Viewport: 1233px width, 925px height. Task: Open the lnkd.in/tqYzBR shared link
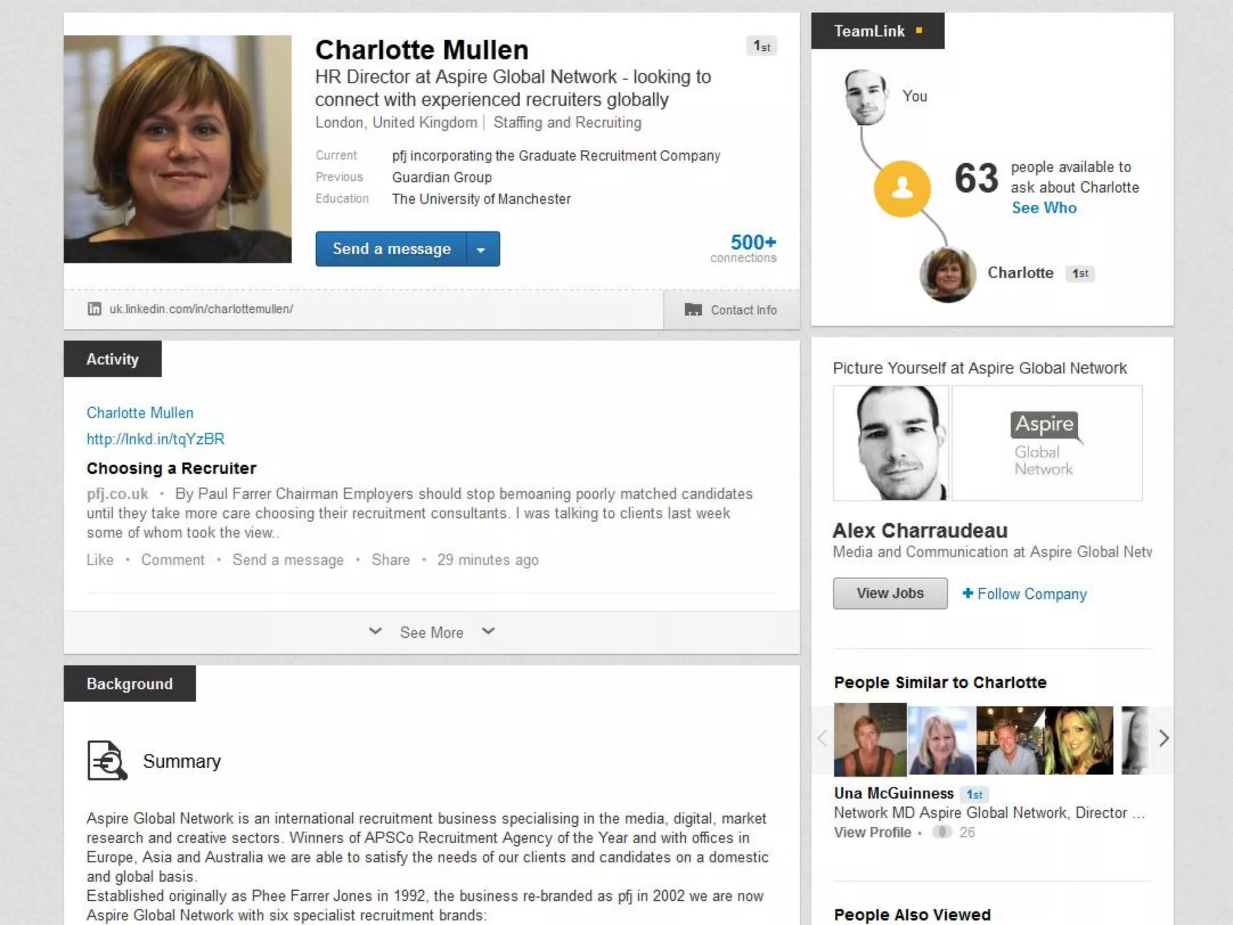pyautogui.click(x=155, y=439)
